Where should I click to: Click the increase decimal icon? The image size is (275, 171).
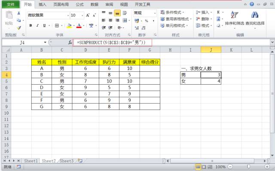[137, 27]
